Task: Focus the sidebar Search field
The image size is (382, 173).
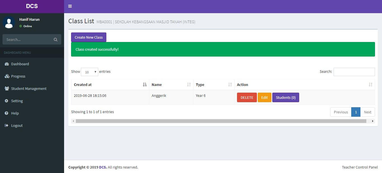Action: (x=28, y=39)
